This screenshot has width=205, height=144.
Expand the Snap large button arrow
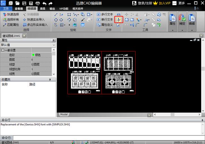click(182, 30)
